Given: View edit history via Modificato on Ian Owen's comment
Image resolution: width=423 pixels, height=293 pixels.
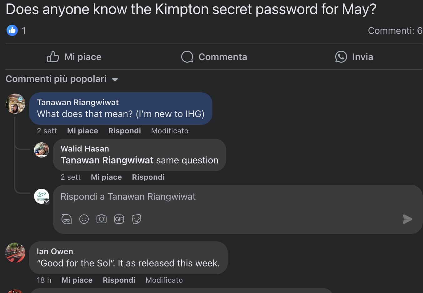Looking at the screenshot, I should click(164, 280).
